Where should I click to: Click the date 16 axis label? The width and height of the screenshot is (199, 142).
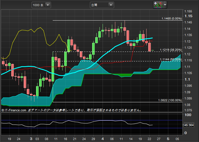click(x=65, y=139)
